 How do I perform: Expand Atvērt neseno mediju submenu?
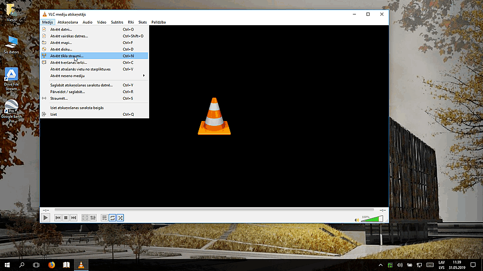[94, 76]
